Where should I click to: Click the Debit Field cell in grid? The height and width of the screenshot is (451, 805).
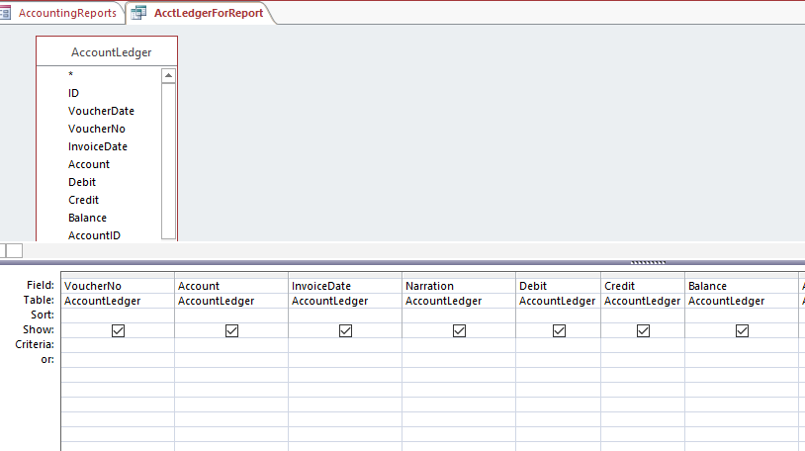pos(559,286)
